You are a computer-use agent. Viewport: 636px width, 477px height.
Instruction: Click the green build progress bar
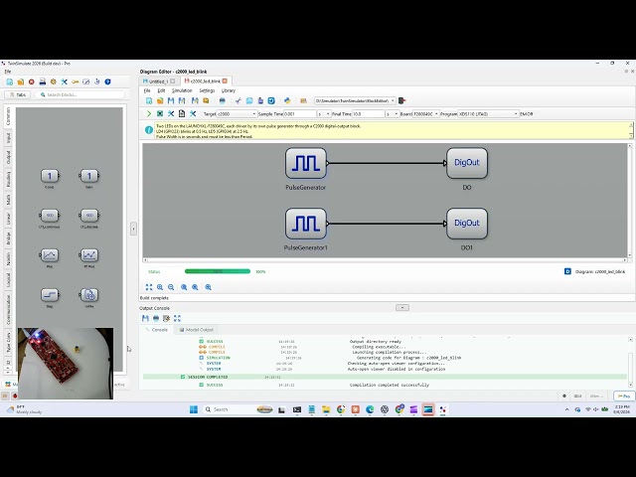click(218, 271)
